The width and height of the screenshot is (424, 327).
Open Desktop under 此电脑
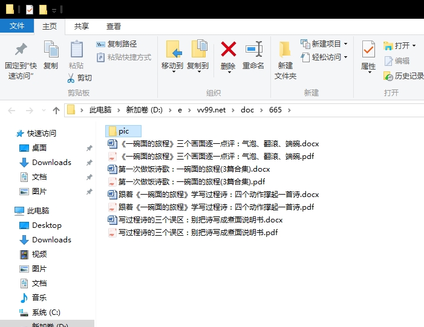[41, 225]
